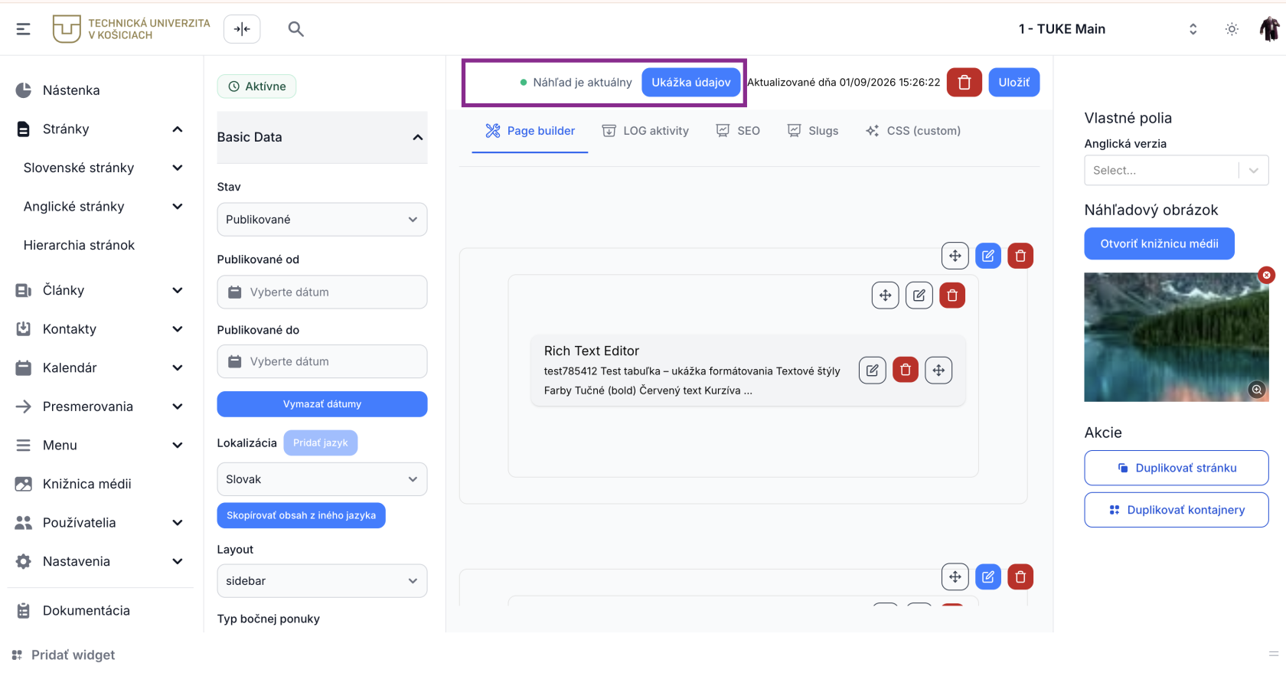1286x676 pixels.
Task: Switch to the CSS (custom) tab
Action: coord(913,131)
